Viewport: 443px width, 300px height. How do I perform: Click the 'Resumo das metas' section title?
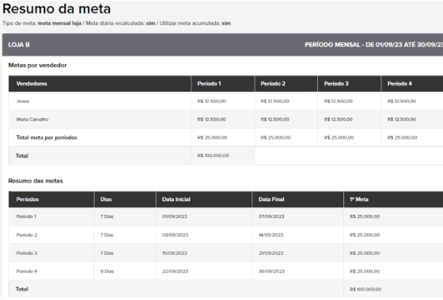36,181
